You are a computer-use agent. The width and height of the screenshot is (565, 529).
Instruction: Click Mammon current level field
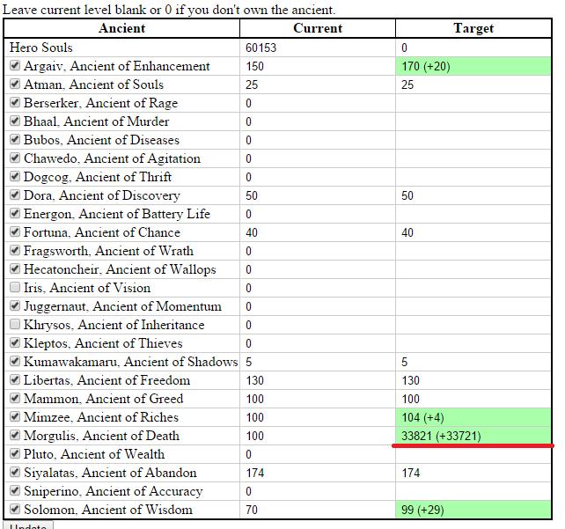coord(318,399)
